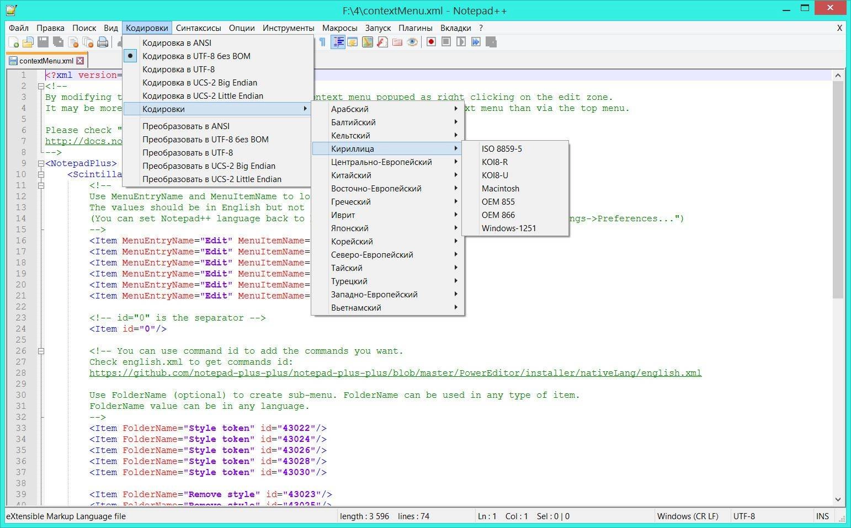Click Windows (CR LF) in status bar
Image resolution: width=851 pixels, height=528 pixels.
tap(688, 516)
